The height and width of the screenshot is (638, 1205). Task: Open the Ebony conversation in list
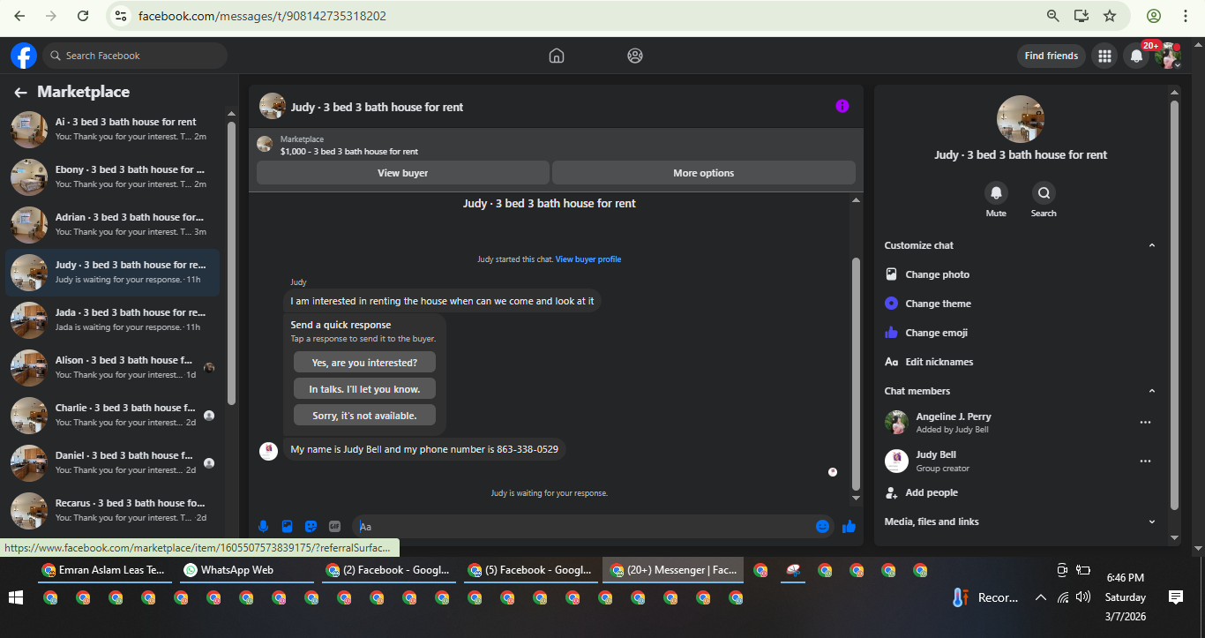(x=113, y=176)
